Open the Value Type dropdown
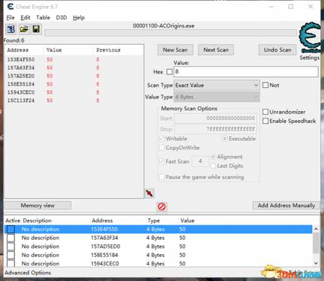 (x=217, y=97)
